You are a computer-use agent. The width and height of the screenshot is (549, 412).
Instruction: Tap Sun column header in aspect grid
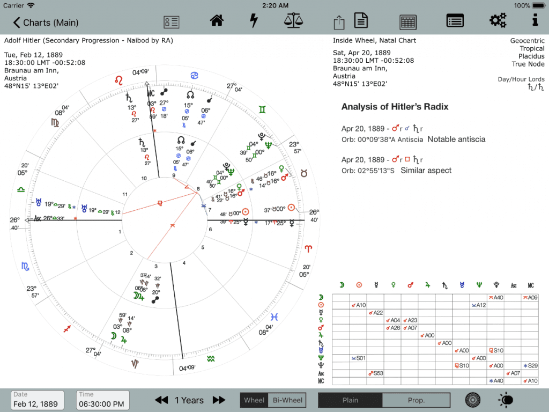pos(359,285)
